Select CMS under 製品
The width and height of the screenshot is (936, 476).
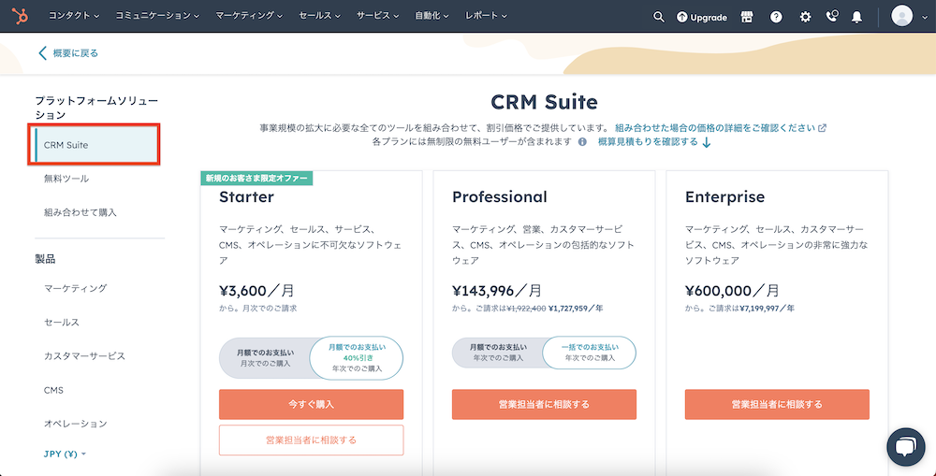tap(53, 390)
